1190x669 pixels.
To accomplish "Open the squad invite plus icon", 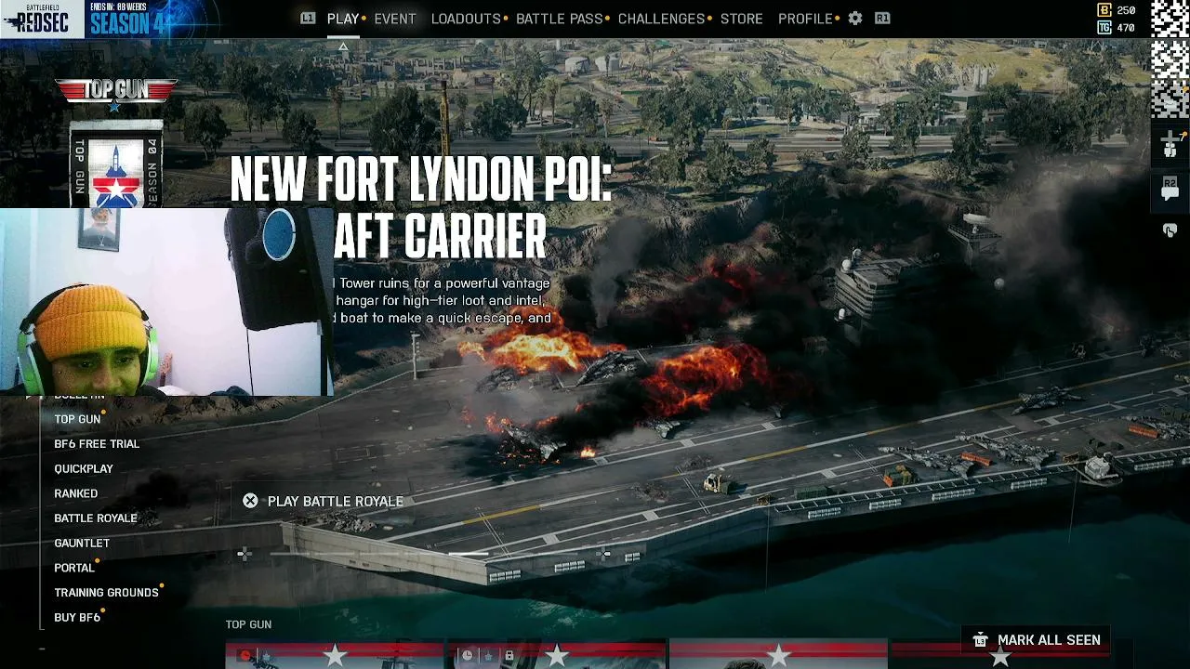I will pyautogui.click(x=1170, y=144).
